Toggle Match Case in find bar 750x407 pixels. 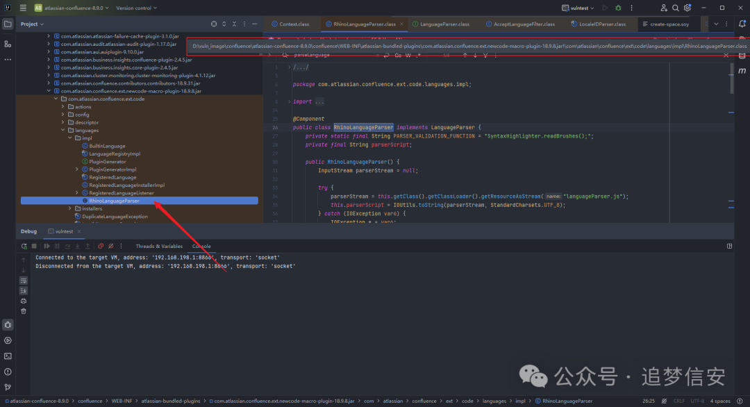coord(398,56)
